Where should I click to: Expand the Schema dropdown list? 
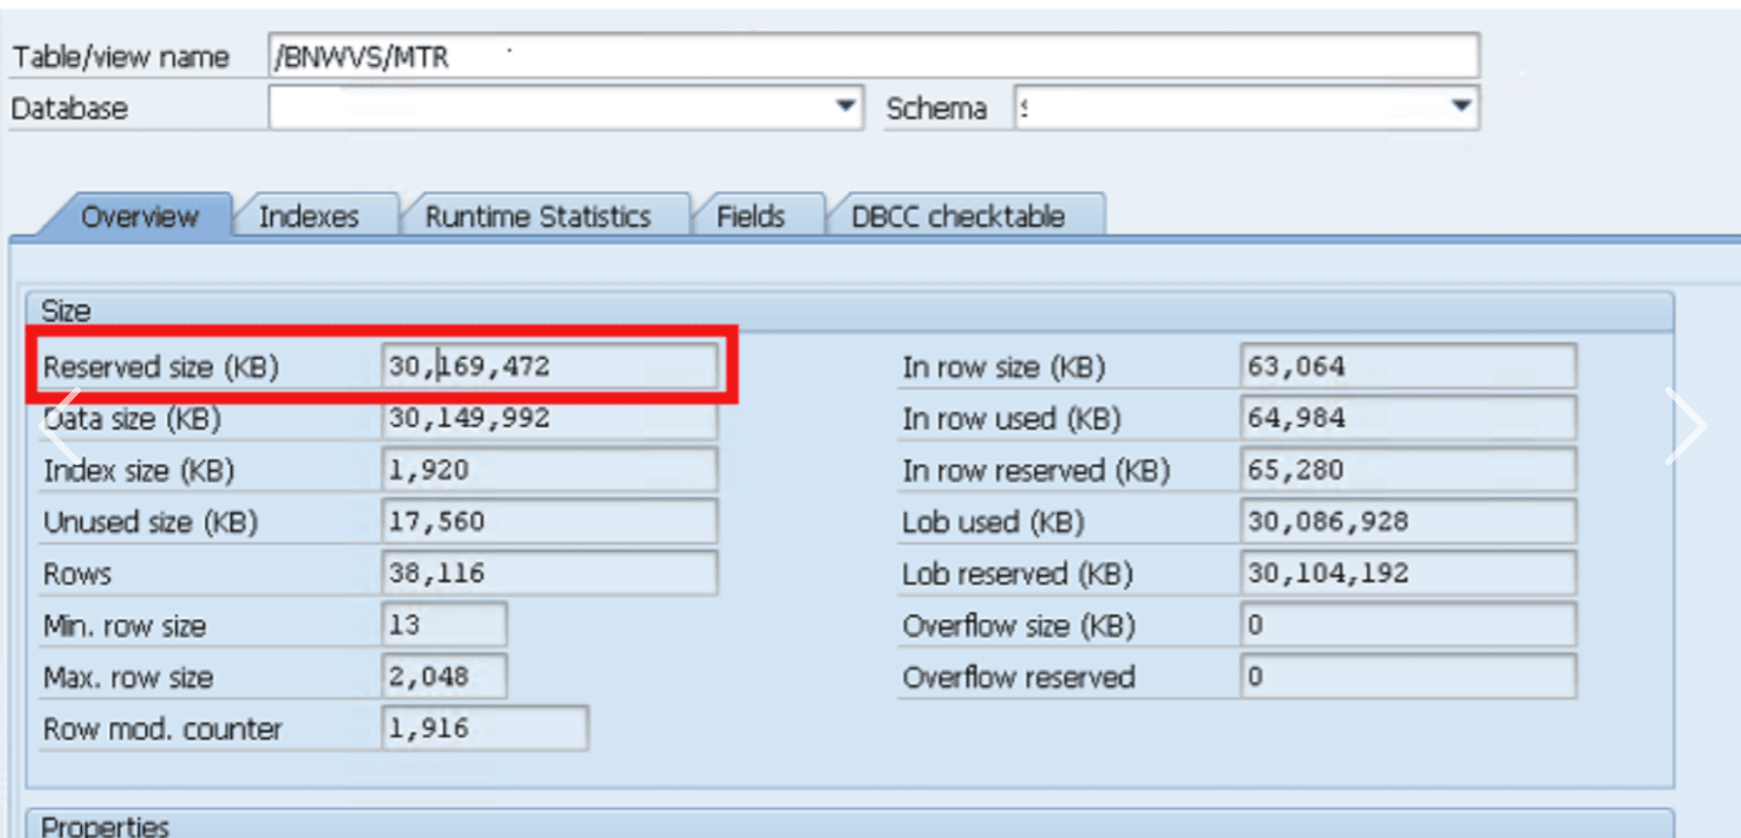click(x=1460, y=107)
